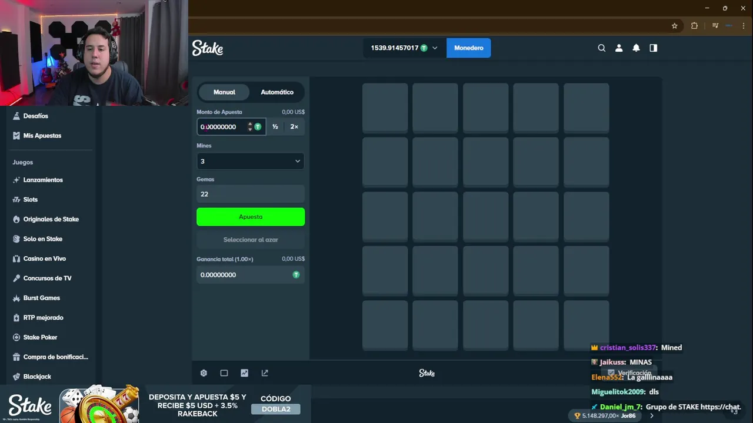The height and width of the screenshot is (423, 753).
Task: Reveal the top-left mines tile
Action: click(385, 108)
